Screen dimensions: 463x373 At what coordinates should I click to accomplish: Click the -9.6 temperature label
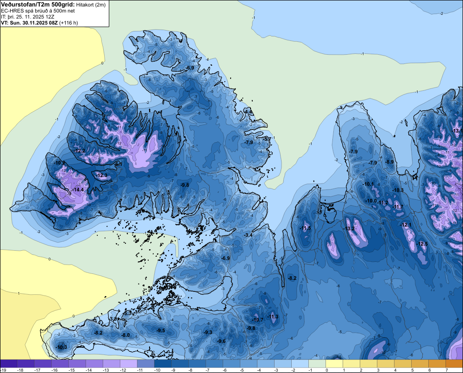click(221, 341)
